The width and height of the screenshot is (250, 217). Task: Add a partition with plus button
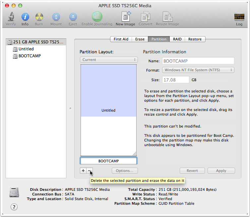[x=83, y=171]
